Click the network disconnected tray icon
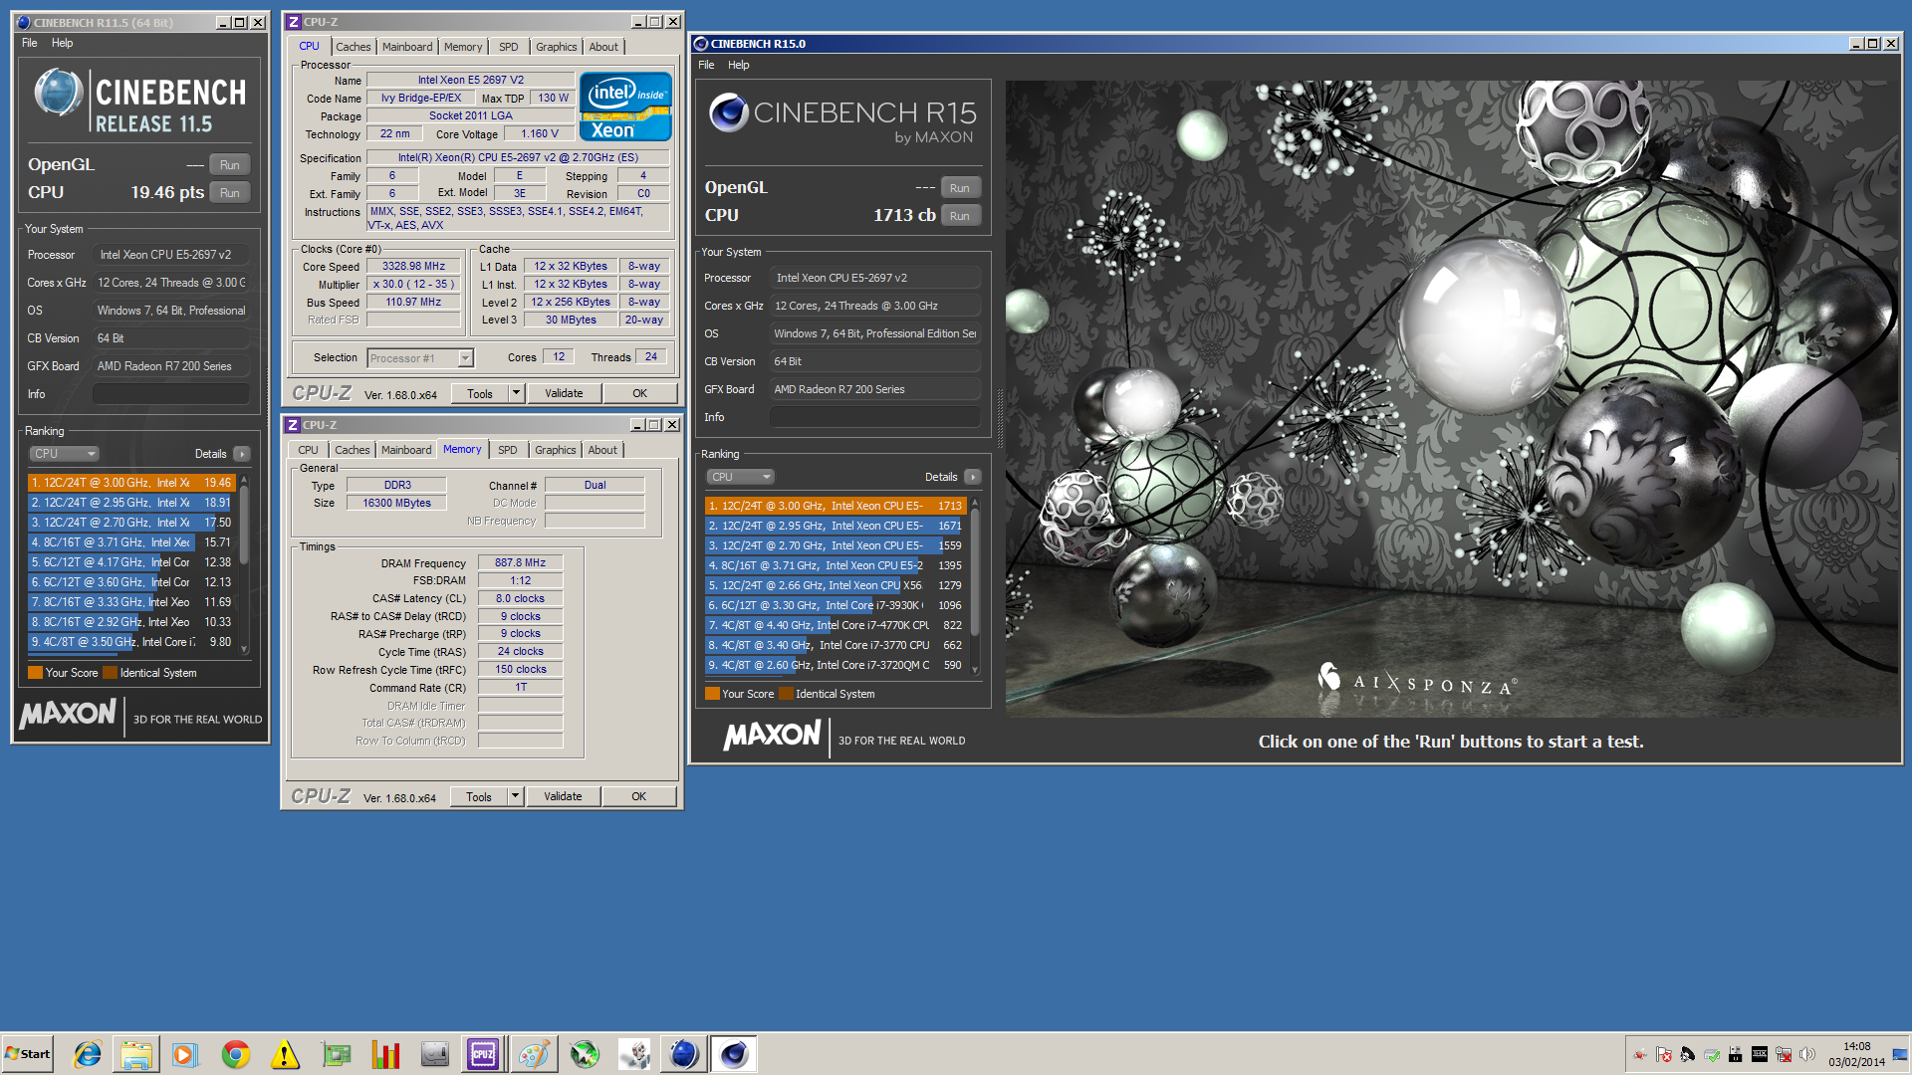 pos(1784,1054)
